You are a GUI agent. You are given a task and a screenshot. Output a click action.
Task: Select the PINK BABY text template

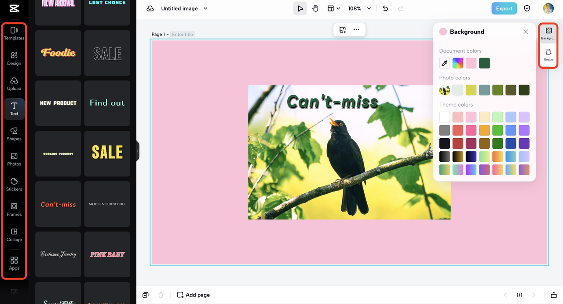tap(107, 254)
